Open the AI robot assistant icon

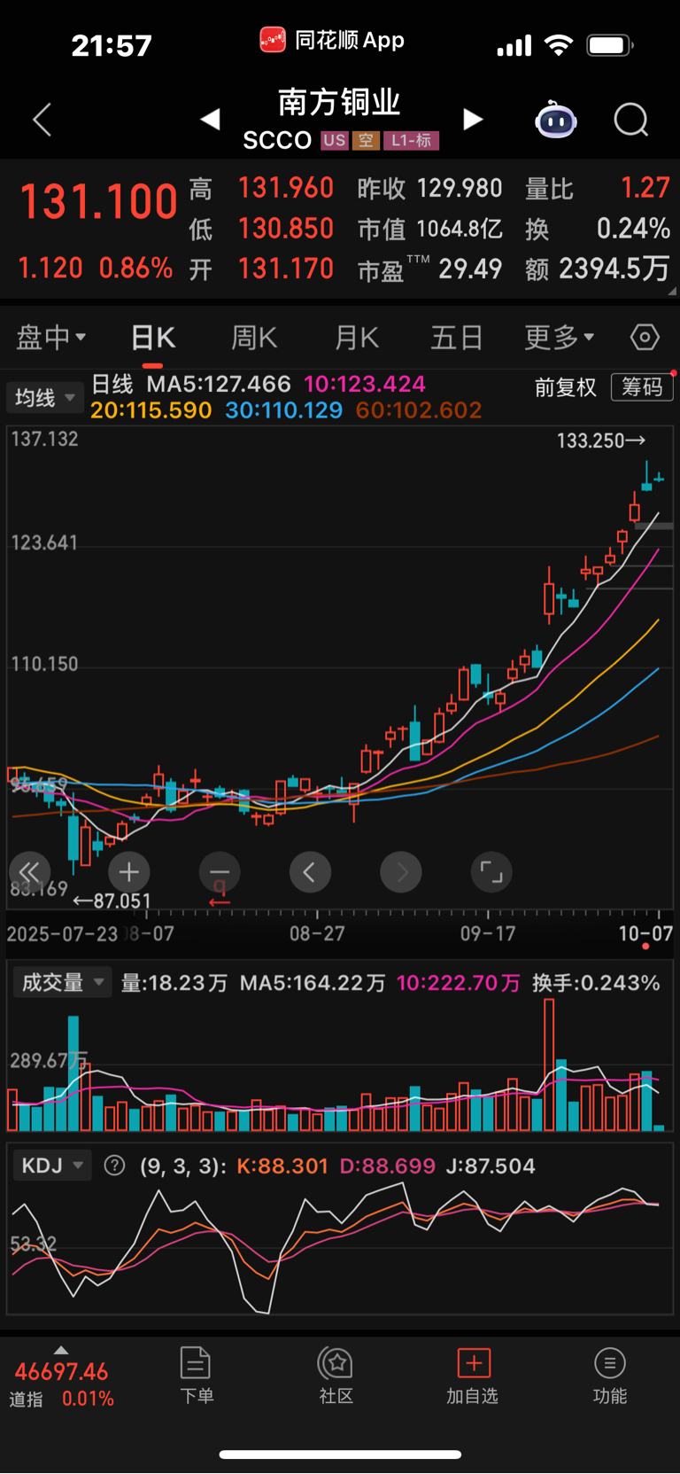[556, 120]
